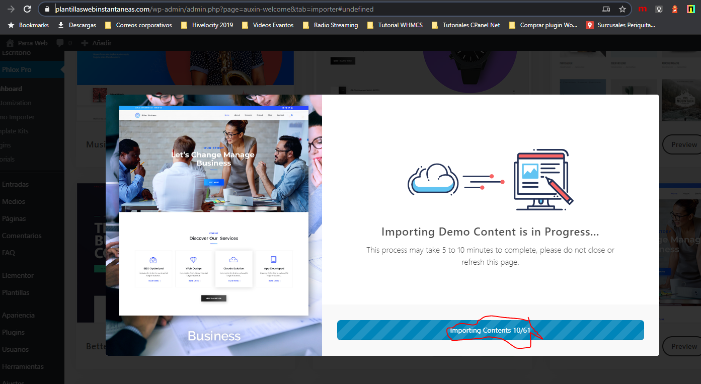Image resolution: width=701 pixels, height=384 pixels.
Task: Open the rainbow-bordered n extension icon
Action: pyautogui.click(x=691, y=9)
